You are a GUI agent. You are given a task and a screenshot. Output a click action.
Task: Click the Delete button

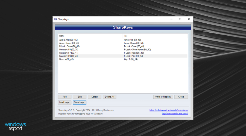(95, 97)
